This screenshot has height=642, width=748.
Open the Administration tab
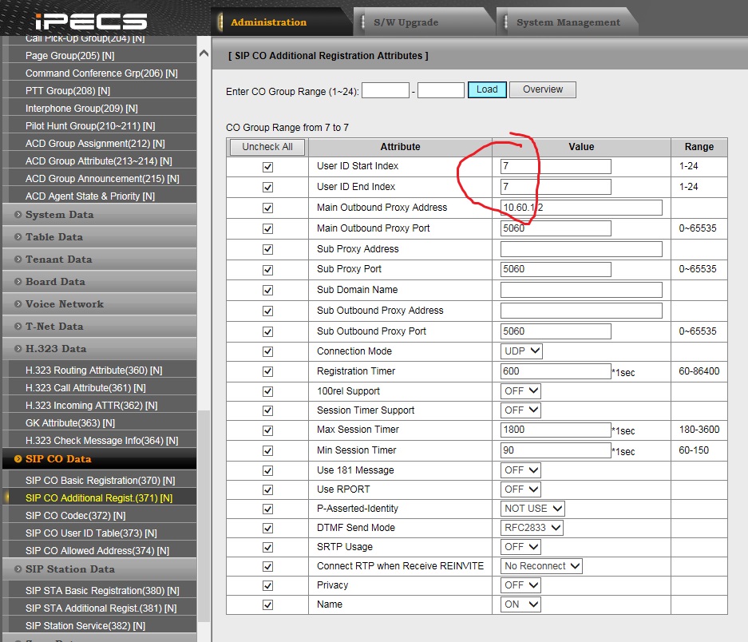point(268,22)
